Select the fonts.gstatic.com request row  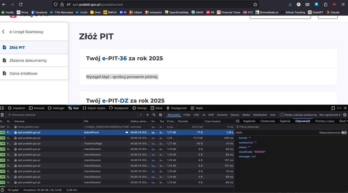point(117,127)
